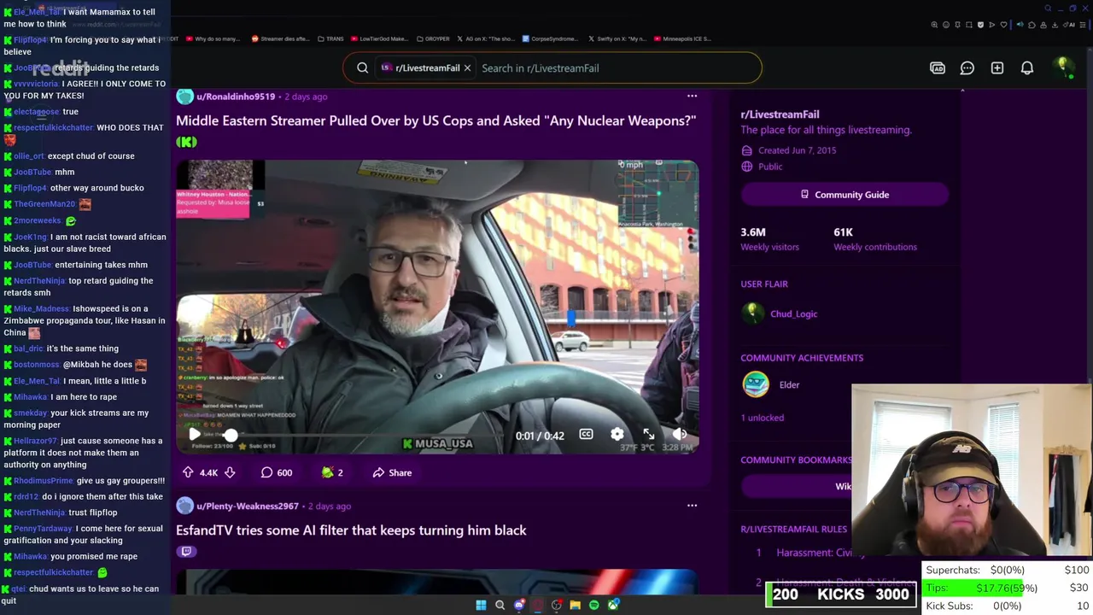
Task: Open Middle Eastern Streamer post title
Action: coord(435,120)
